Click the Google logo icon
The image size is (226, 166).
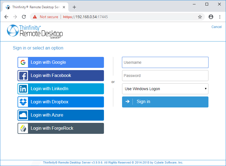(23, 62)
